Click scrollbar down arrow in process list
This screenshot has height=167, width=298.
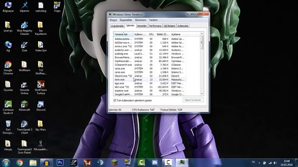tap(202, 94)
